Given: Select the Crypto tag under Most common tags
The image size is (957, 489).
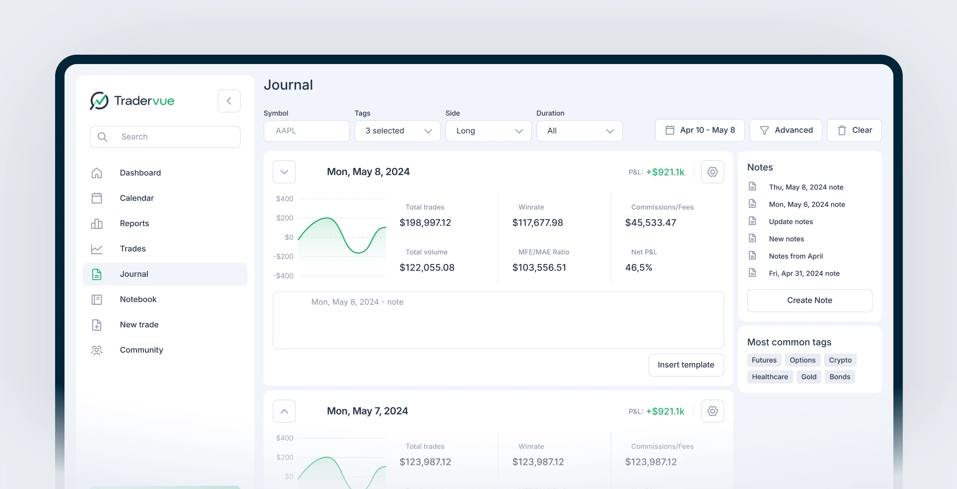Looking at the screenshot, I should (x=841, y=360).
